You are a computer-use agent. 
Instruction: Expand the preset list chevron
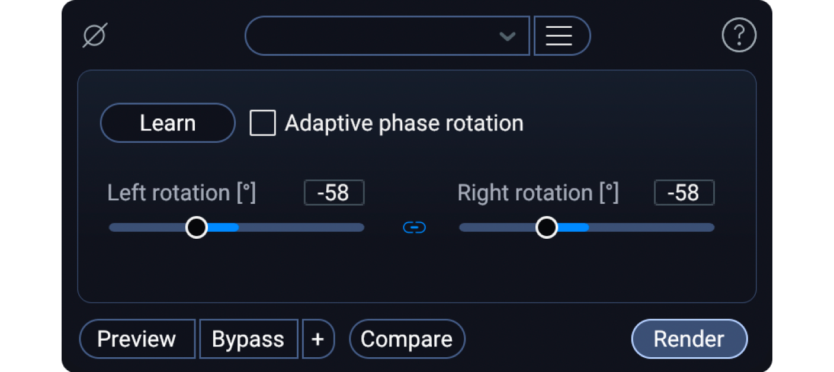pos(507,36)
